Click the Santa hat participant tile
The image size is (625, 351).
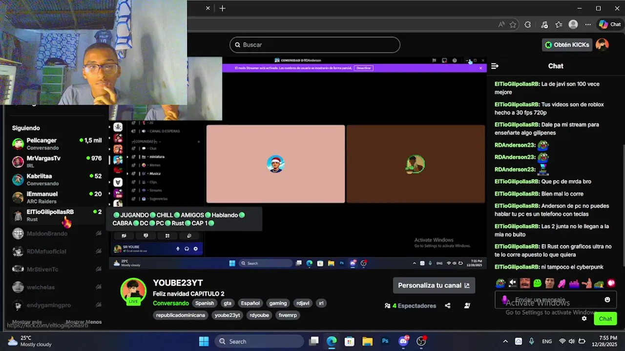pyautogui.click(x=275, y=164)
